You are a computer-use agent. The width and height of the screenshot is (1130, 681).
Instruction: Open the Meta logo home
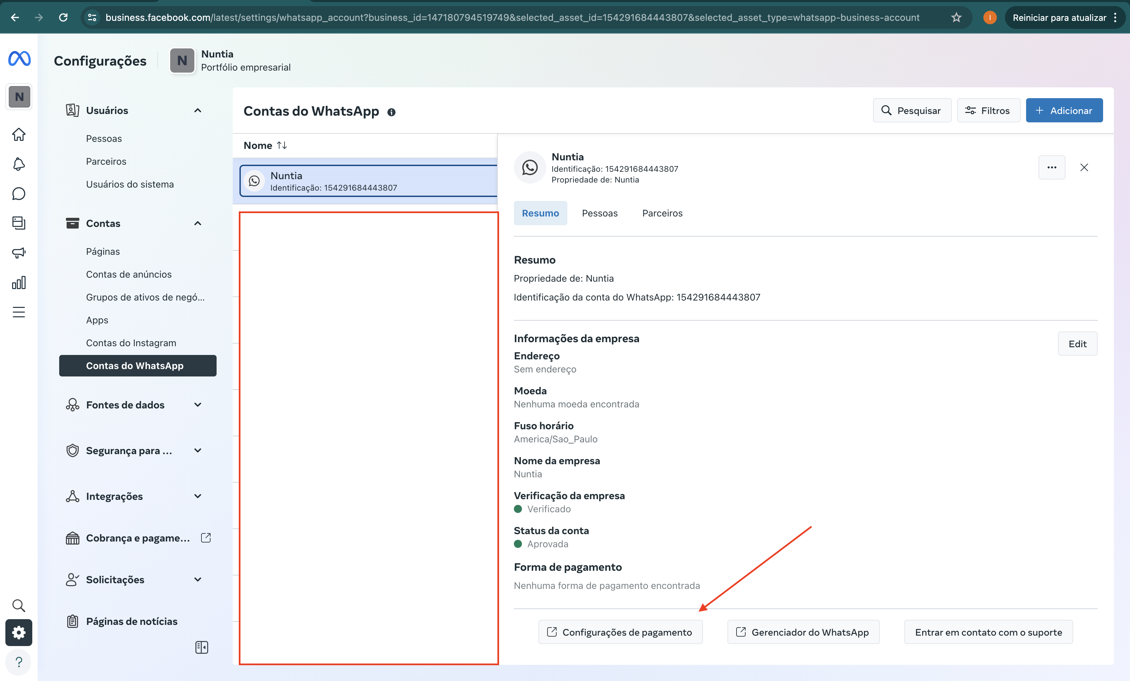click(x=19, y=59)
